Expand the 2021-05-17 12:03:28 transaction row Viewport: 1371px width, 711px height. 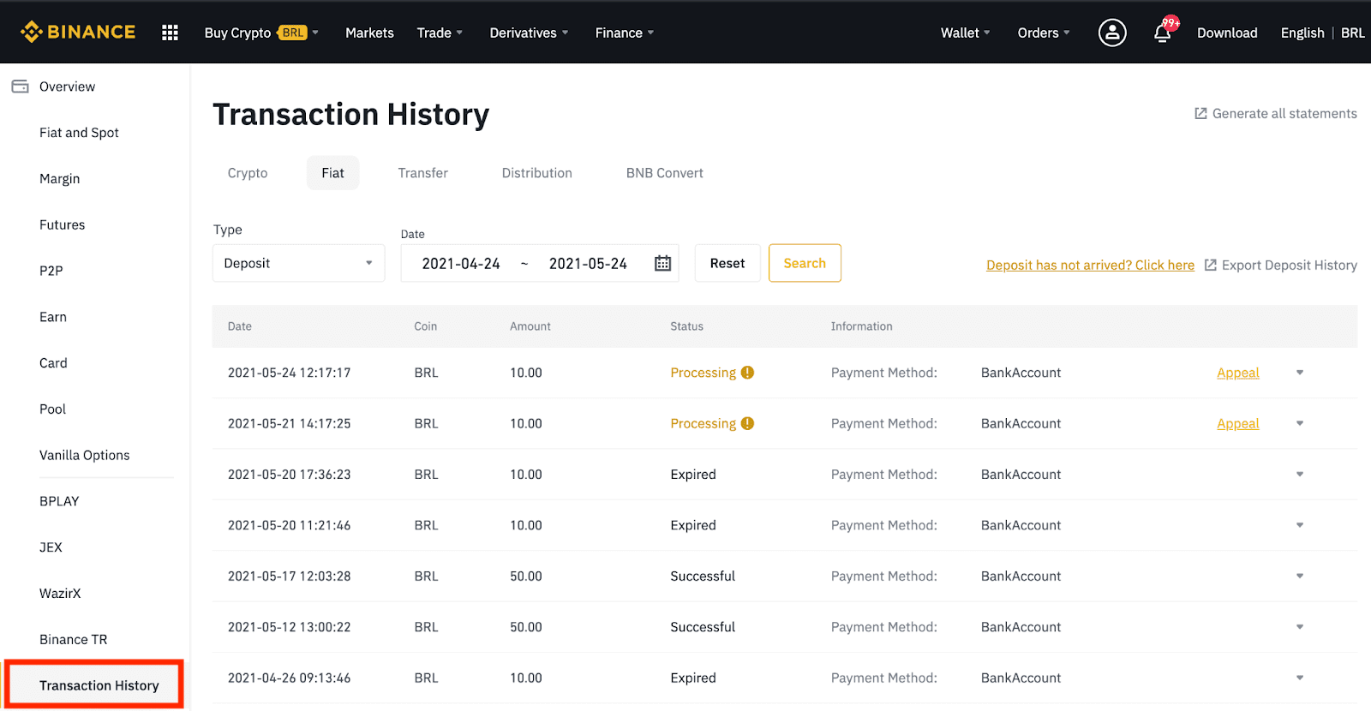pos(1299,577)
